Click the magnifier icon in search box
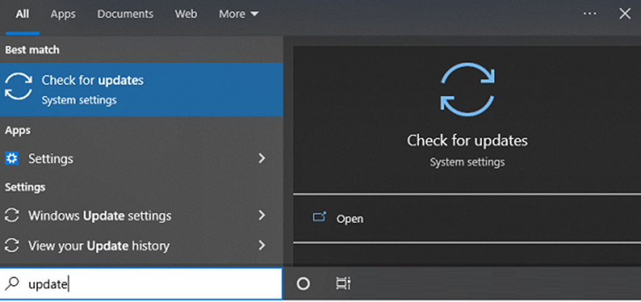The image size is (641, 302). 12,284
